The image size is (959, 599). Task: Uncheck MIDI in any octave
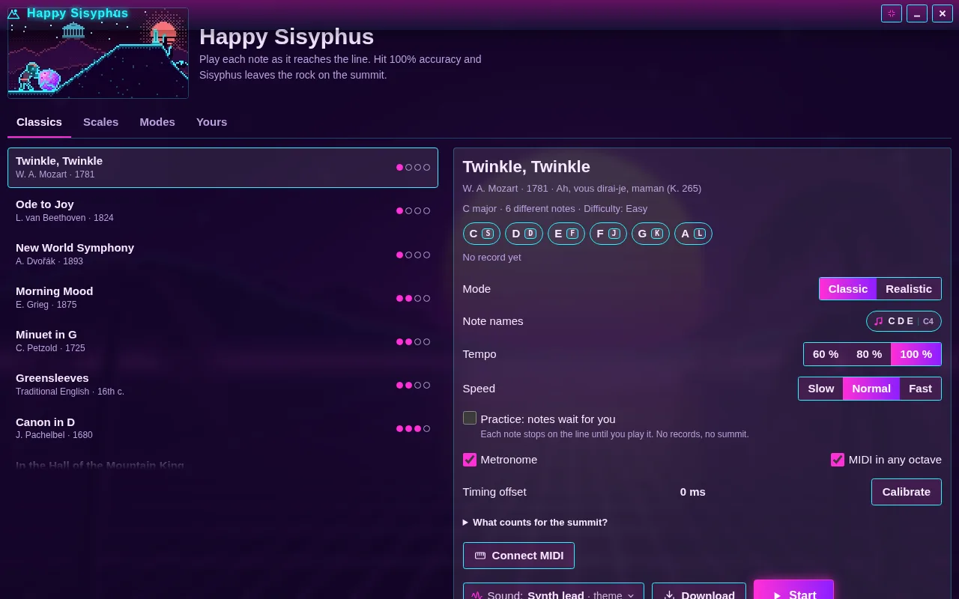838,460
